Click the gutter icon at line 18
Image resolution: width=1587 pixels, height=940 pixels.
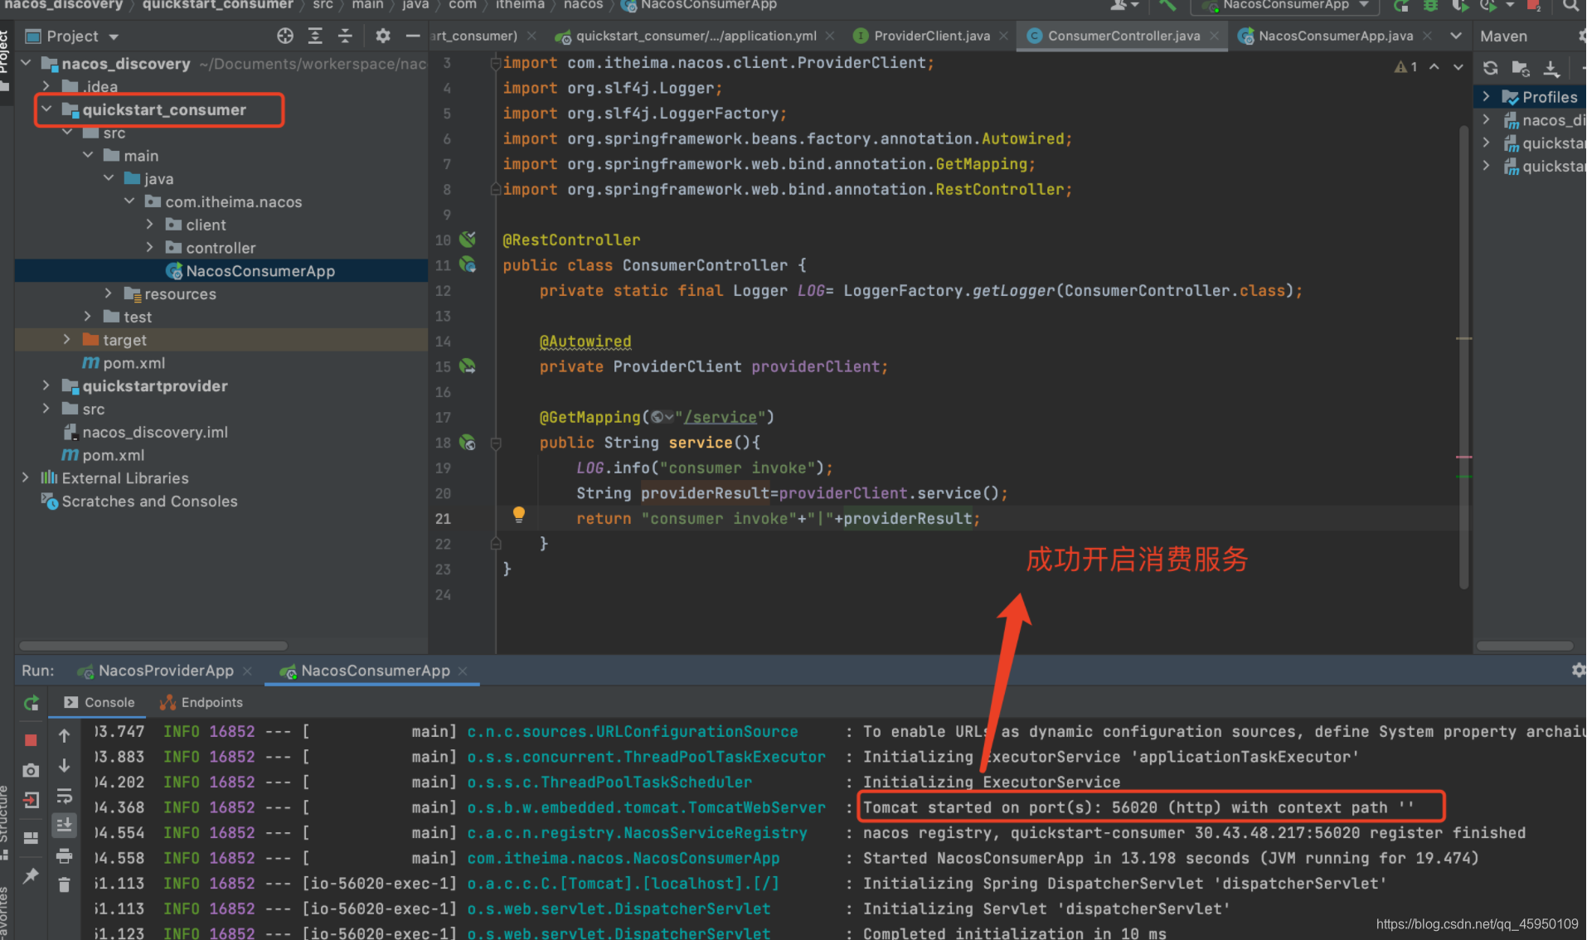pyautogui.click(x=468, y=442)
